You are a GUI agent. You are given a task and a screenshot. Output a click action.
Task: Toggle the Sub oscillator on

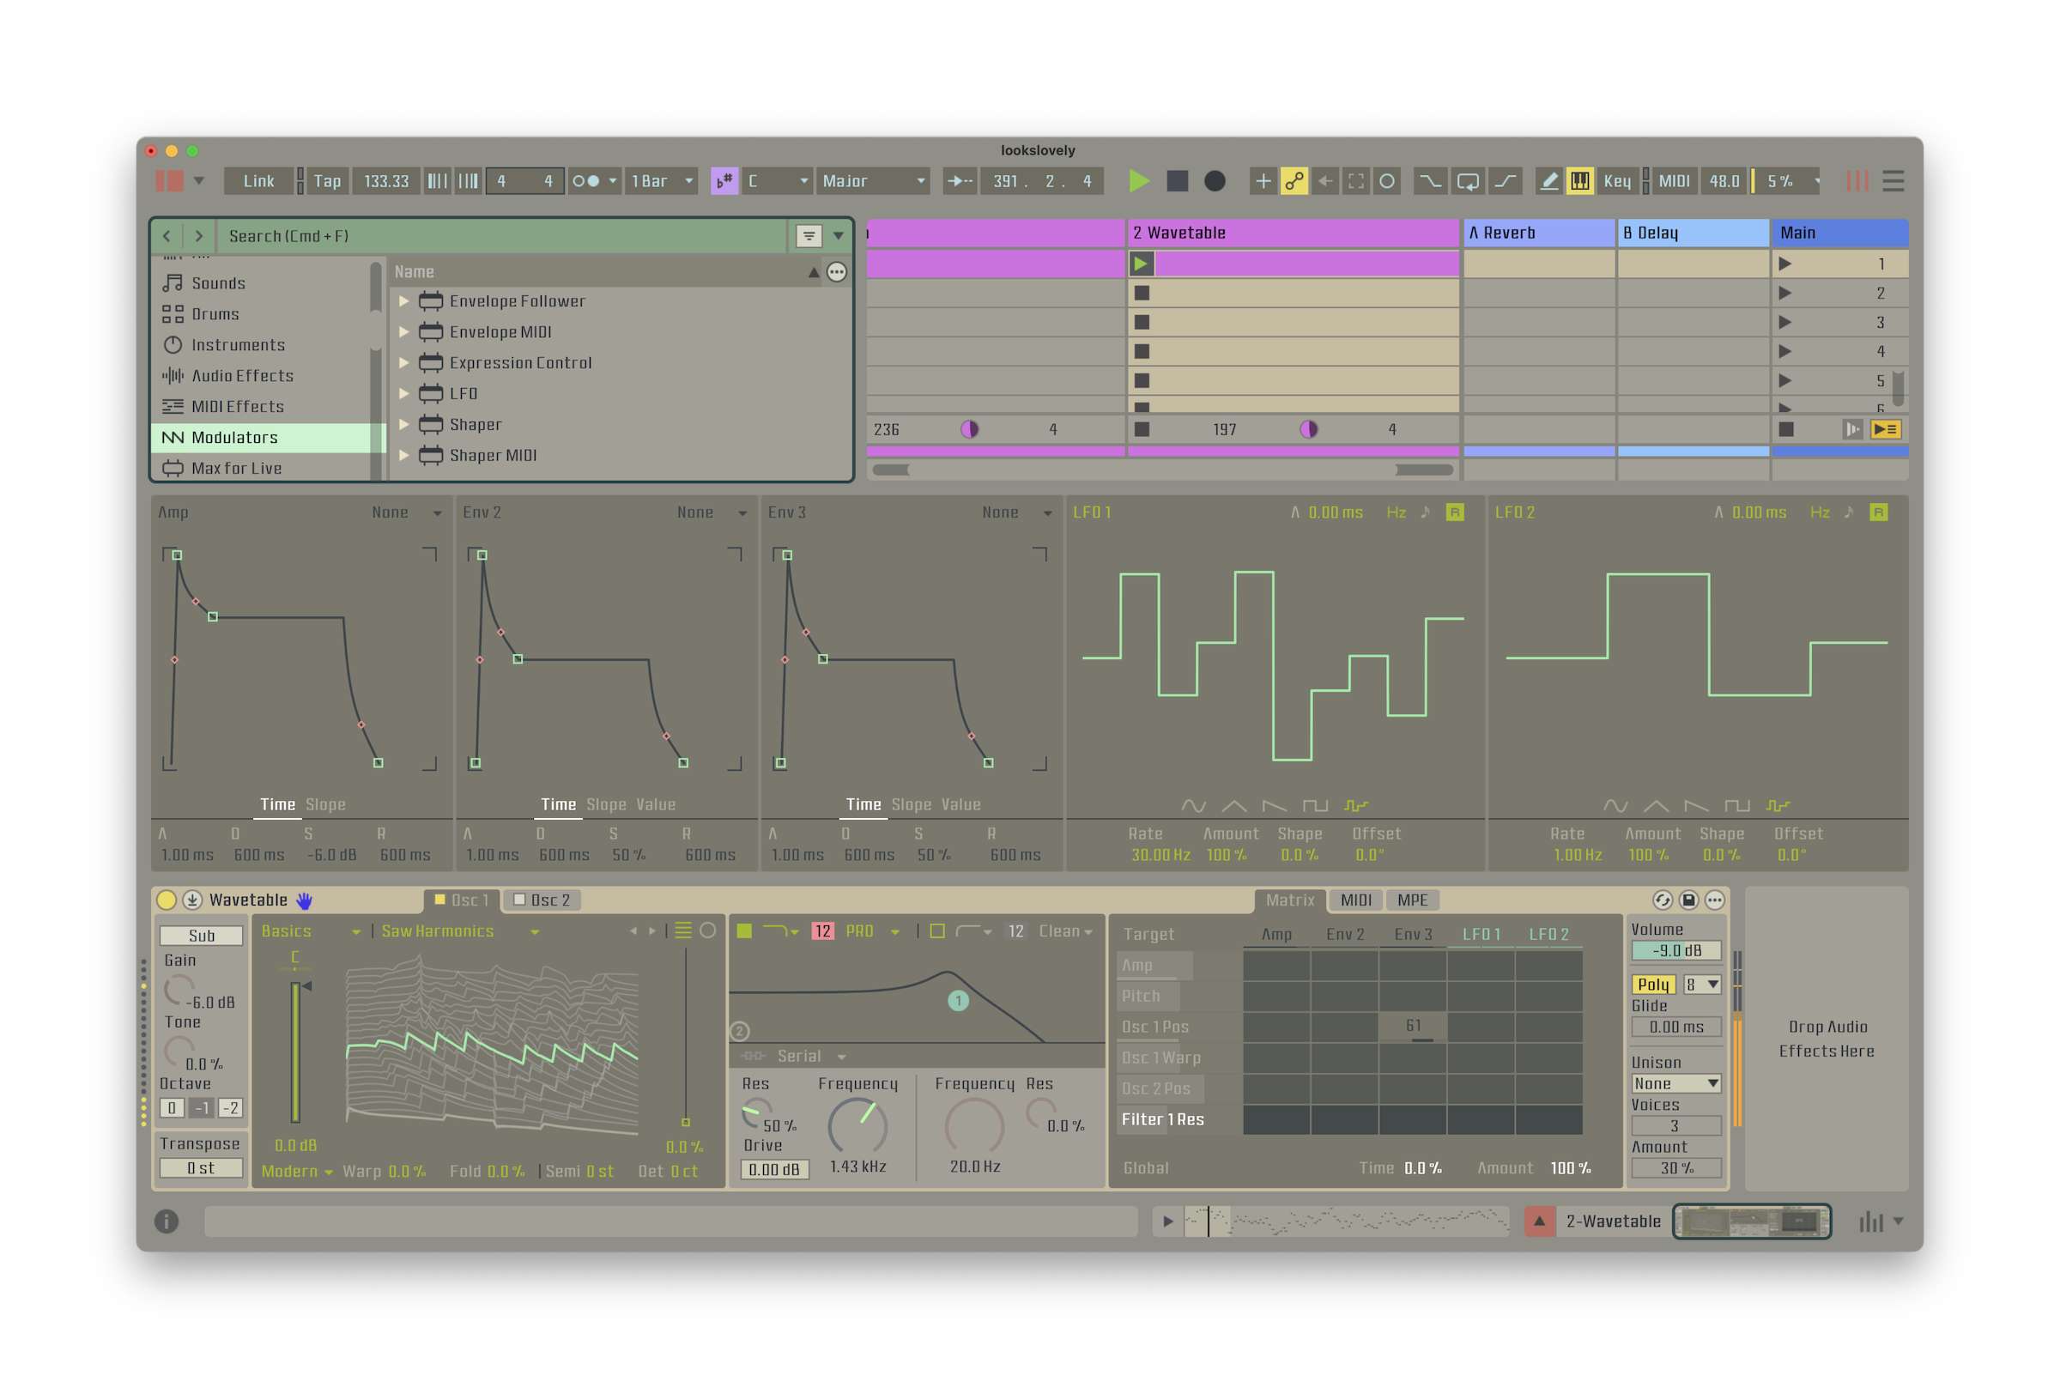pos(201,935)
